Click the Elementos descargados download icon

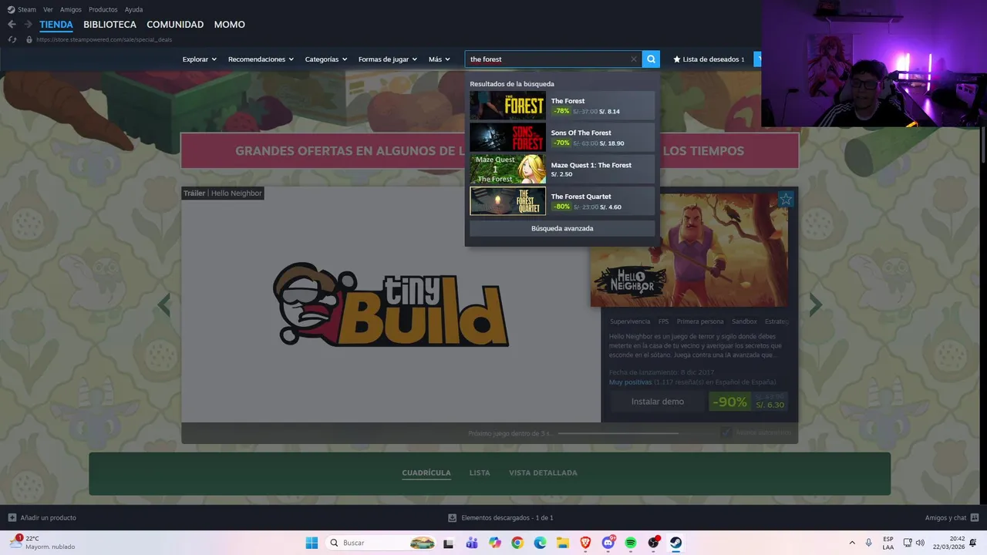click(x=453, y=518)
